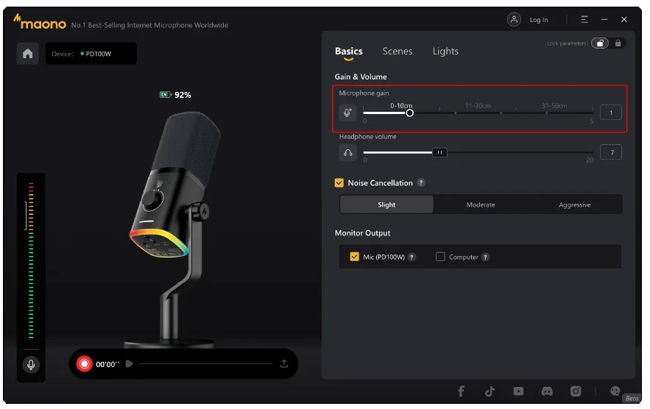Switch to the Lights tab

(445, 51)
